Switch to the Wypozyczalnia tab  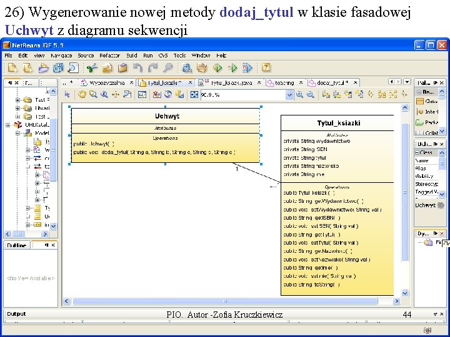[107, 83]
